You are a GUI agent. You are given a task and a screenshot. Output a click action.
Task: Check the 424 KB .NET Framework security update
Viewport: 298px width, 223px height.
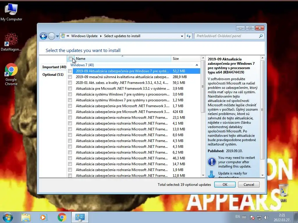click(x=70, y=112)
